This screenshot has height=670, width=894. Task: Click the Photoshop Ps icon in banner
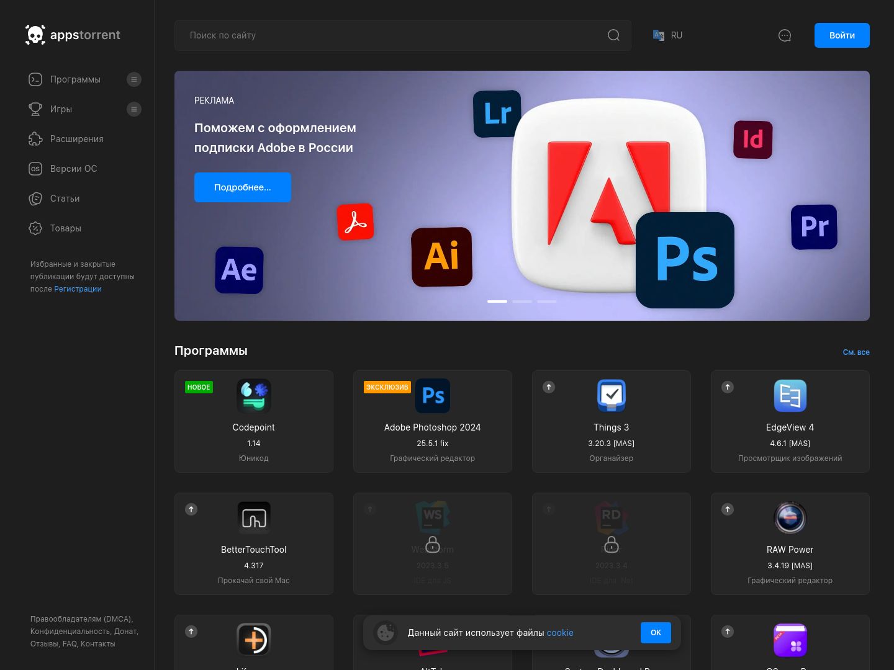[685, 261]
